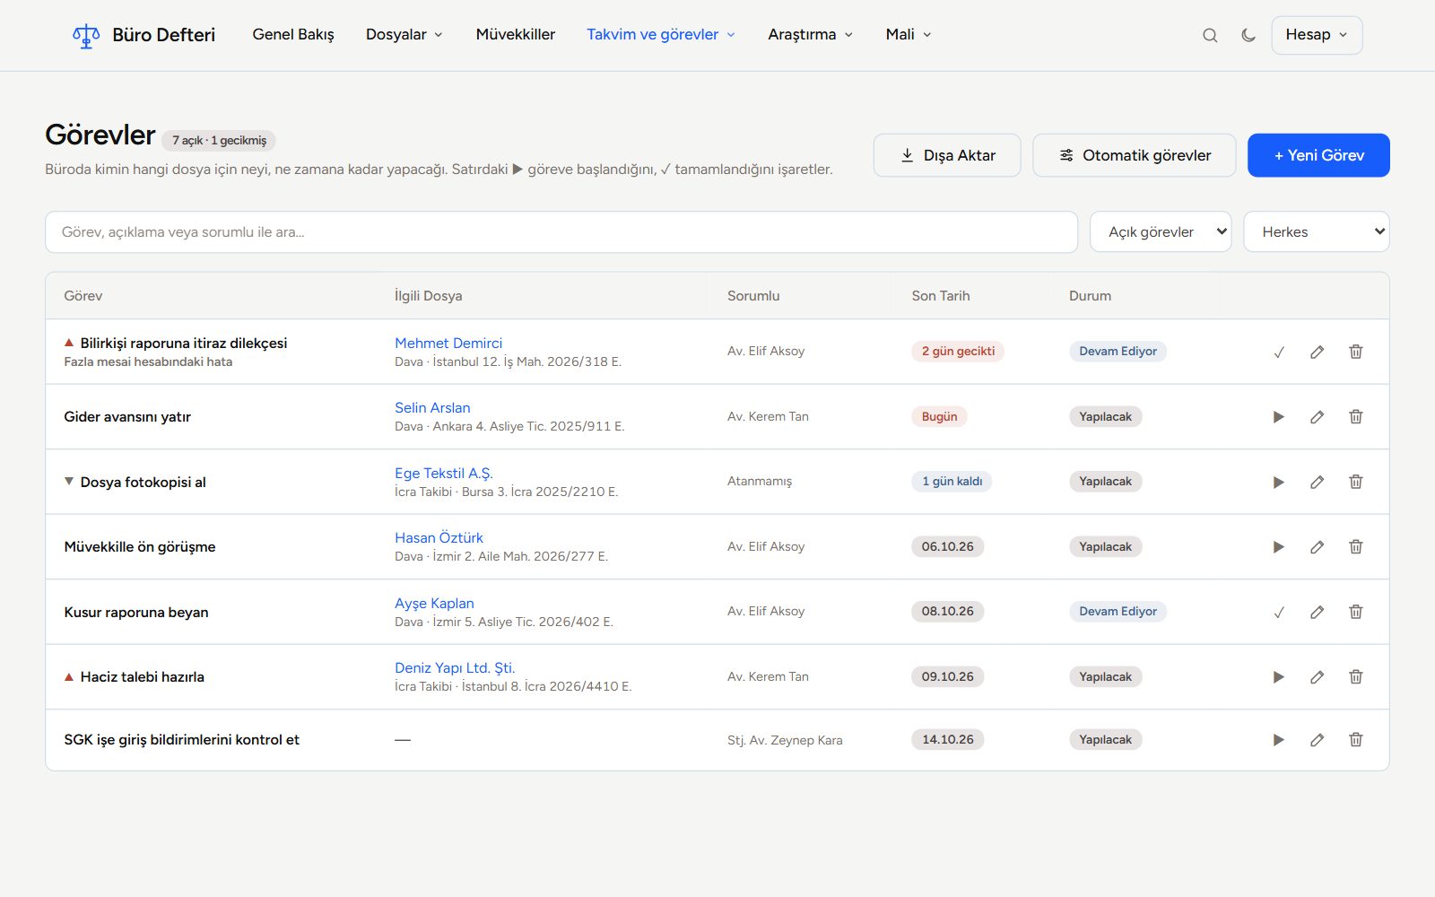Start the SGK işe giriş bildirimlerini task
This screenshot has width=1435, height=897.
(x=1279, y=740)
